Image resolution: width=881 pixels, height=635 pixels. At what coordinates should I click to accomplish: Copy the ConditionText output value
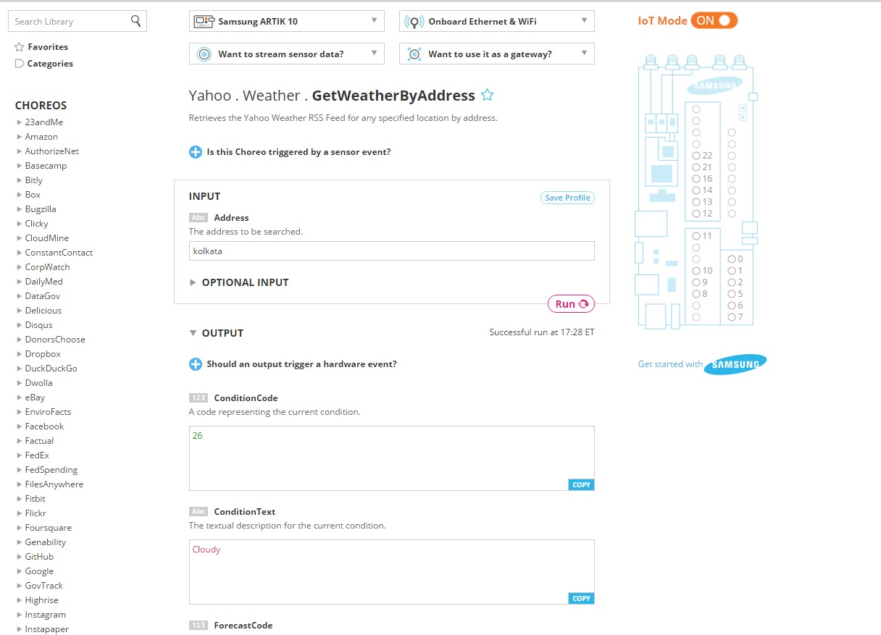[x=581, y=599]
